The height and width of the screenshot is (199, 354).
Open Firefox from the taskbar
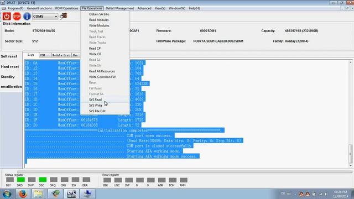[x=23, y=194]
